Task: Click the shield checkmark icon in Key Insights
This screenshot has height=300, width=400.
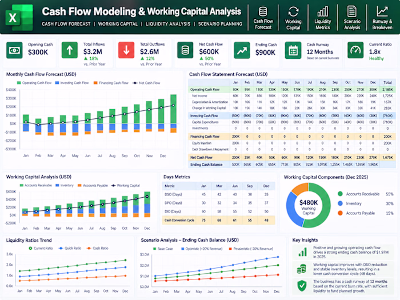Action: tap(302, 286)
